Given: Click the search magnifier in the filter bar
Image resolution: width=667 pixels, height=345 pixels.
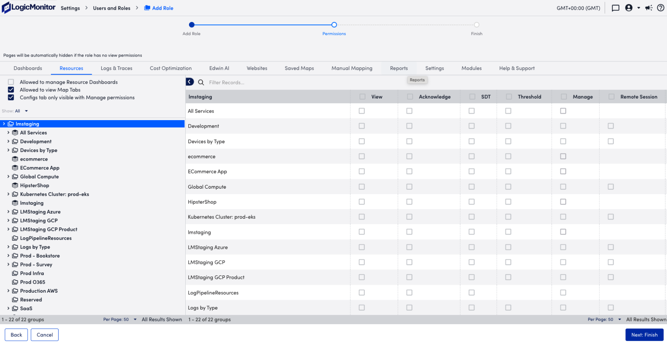Looking at the screenshot, I should coord(201,82).
